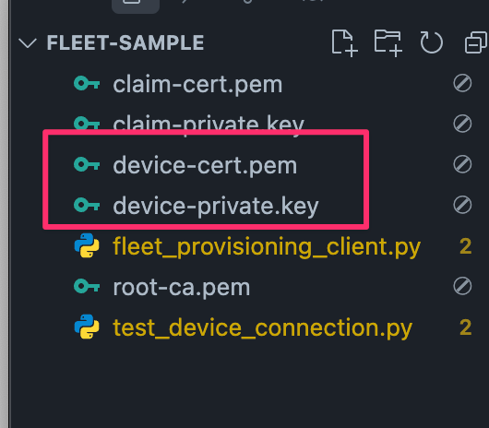
Task: Click the New Folder icon
Action: point(388,43)
